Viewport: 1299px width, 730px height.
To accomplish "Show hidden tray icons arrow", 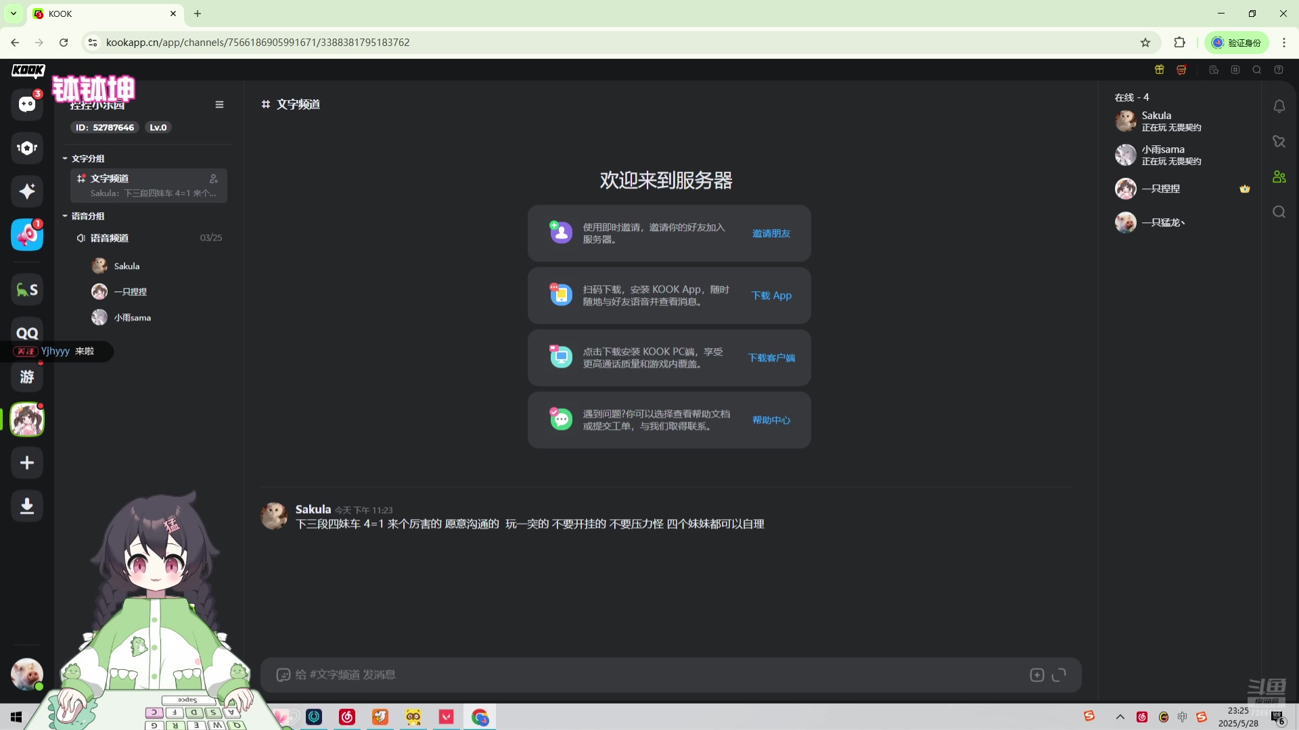I will (x=1120, y=717).
